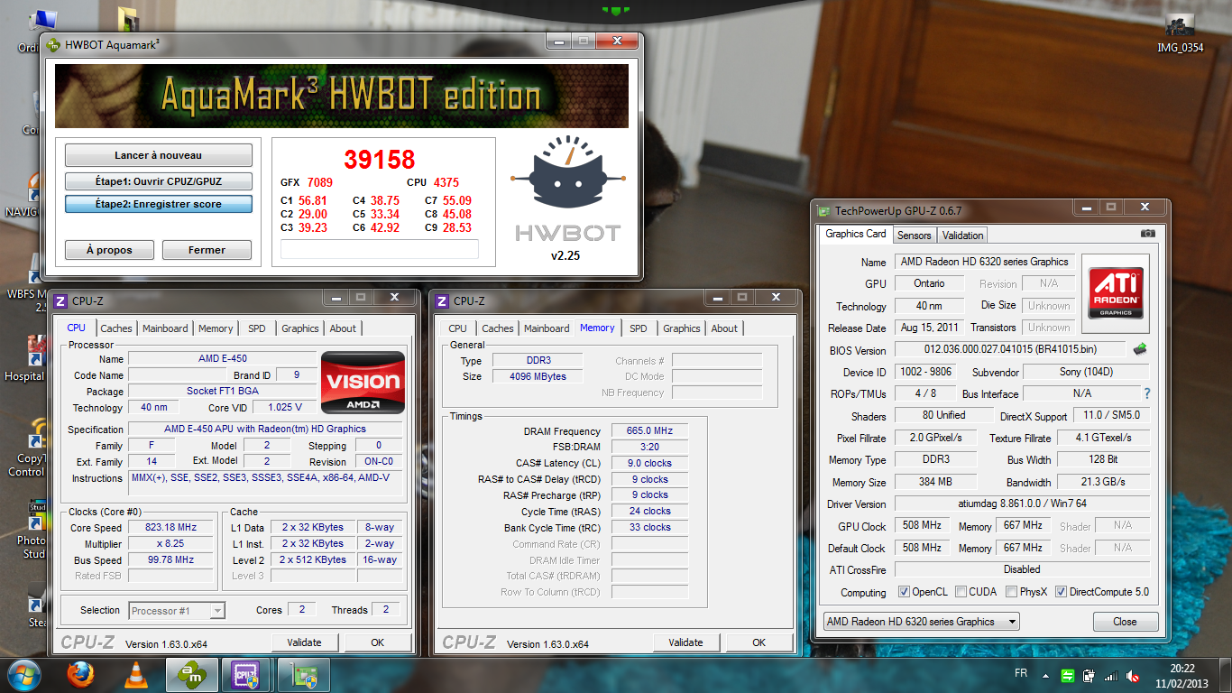Select the GPU-Z taskbar button
Image resolution: width=1232 pixels, height=693 pixels.
(x=303, y=674)
